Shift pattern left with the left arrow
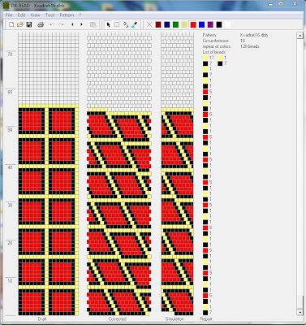306x325 pixels. pos(72,24)
